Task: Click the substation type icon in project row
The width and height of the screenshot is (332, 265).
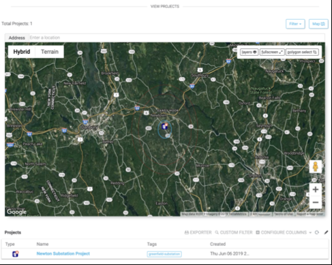Action: (x=16, y=253)
